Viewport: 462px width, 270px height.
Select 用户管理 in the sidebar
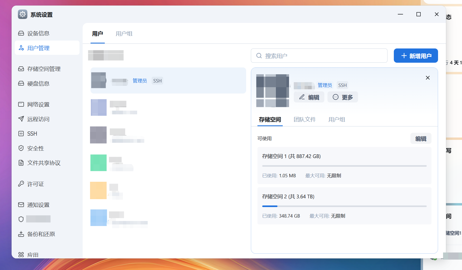(x=38, y=48)
